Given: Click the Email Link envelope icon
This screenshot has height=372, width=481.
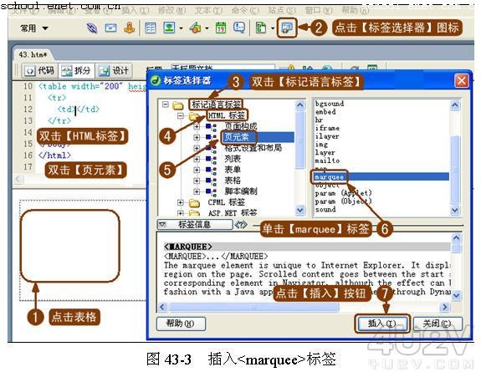Looking at the screenshot, I should tap(110, 28).
